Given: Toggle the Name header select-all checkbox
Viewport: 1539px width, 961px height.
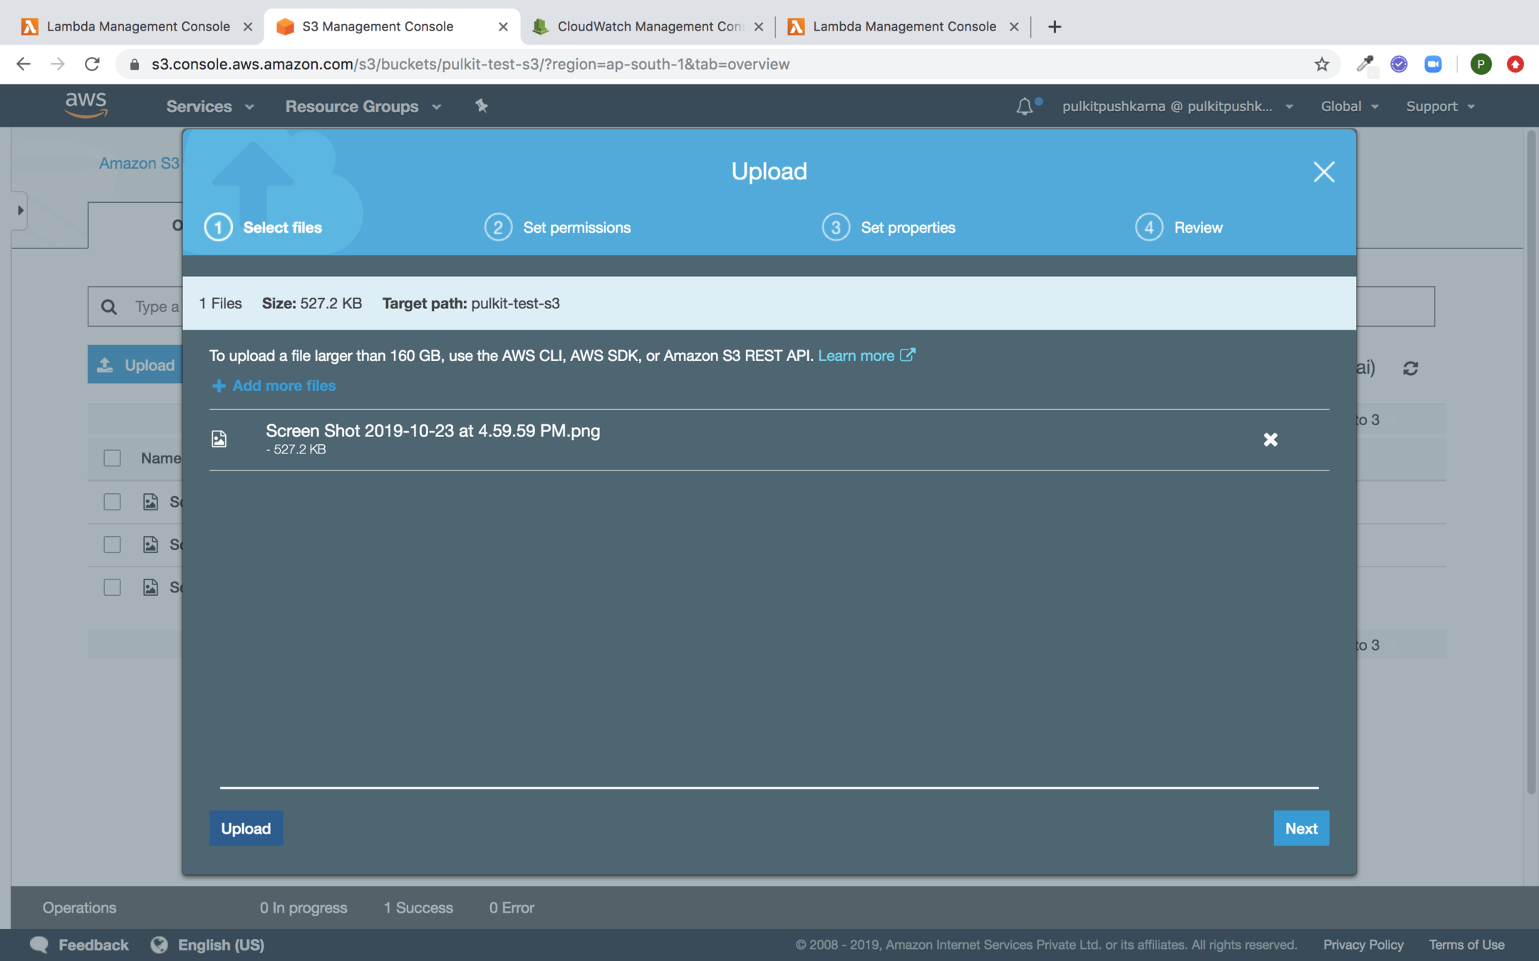Looking at the screenshot, I should tap(112, 458).
